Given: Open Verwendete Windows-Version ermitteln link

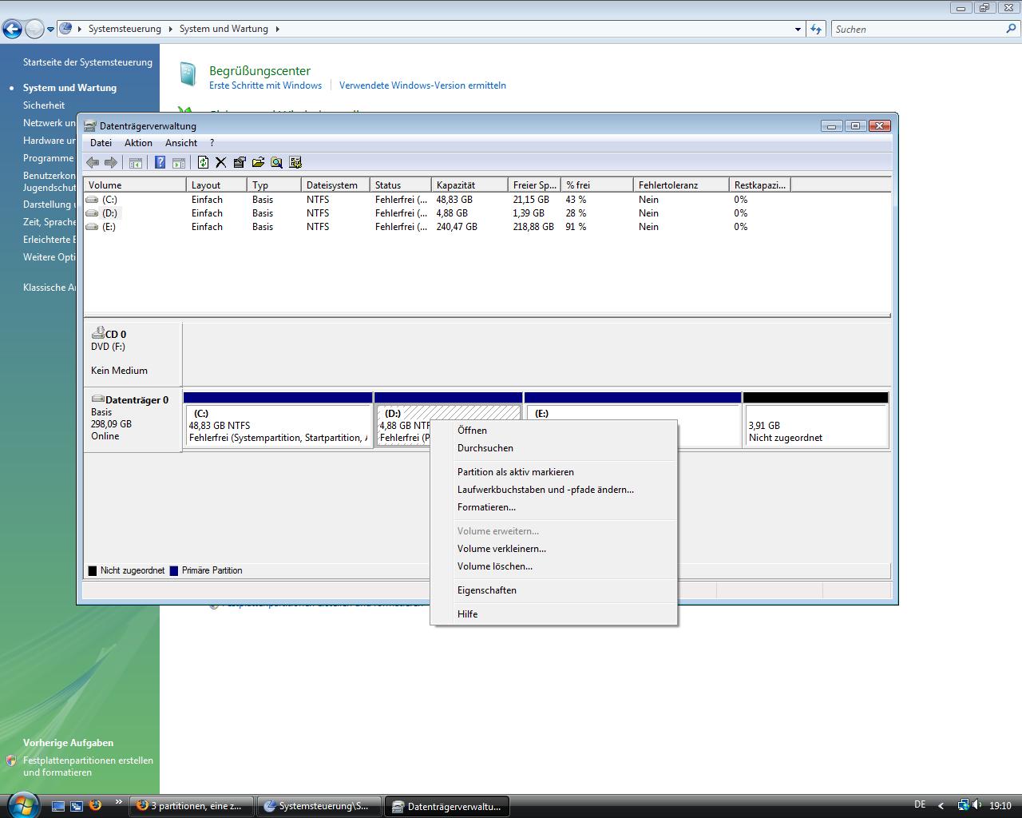Looking at the screenshot, I should (422, 85).
